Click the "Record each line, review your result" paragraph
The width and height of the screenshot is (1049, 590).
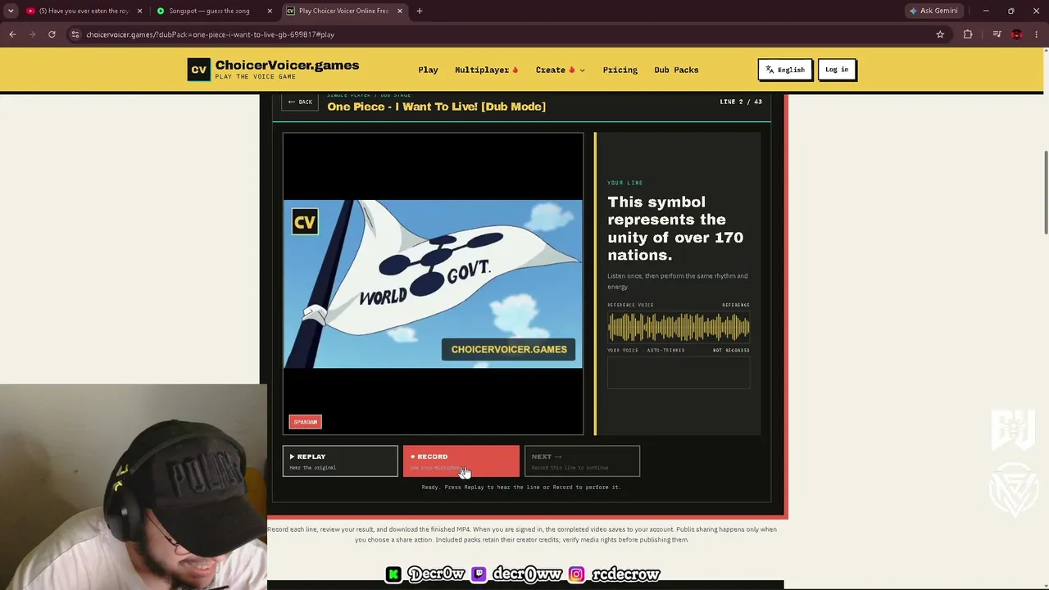[522, 534]
